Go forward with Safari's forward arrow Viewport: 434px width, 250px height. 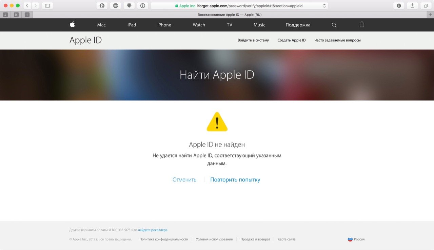[x=36, y=5]
